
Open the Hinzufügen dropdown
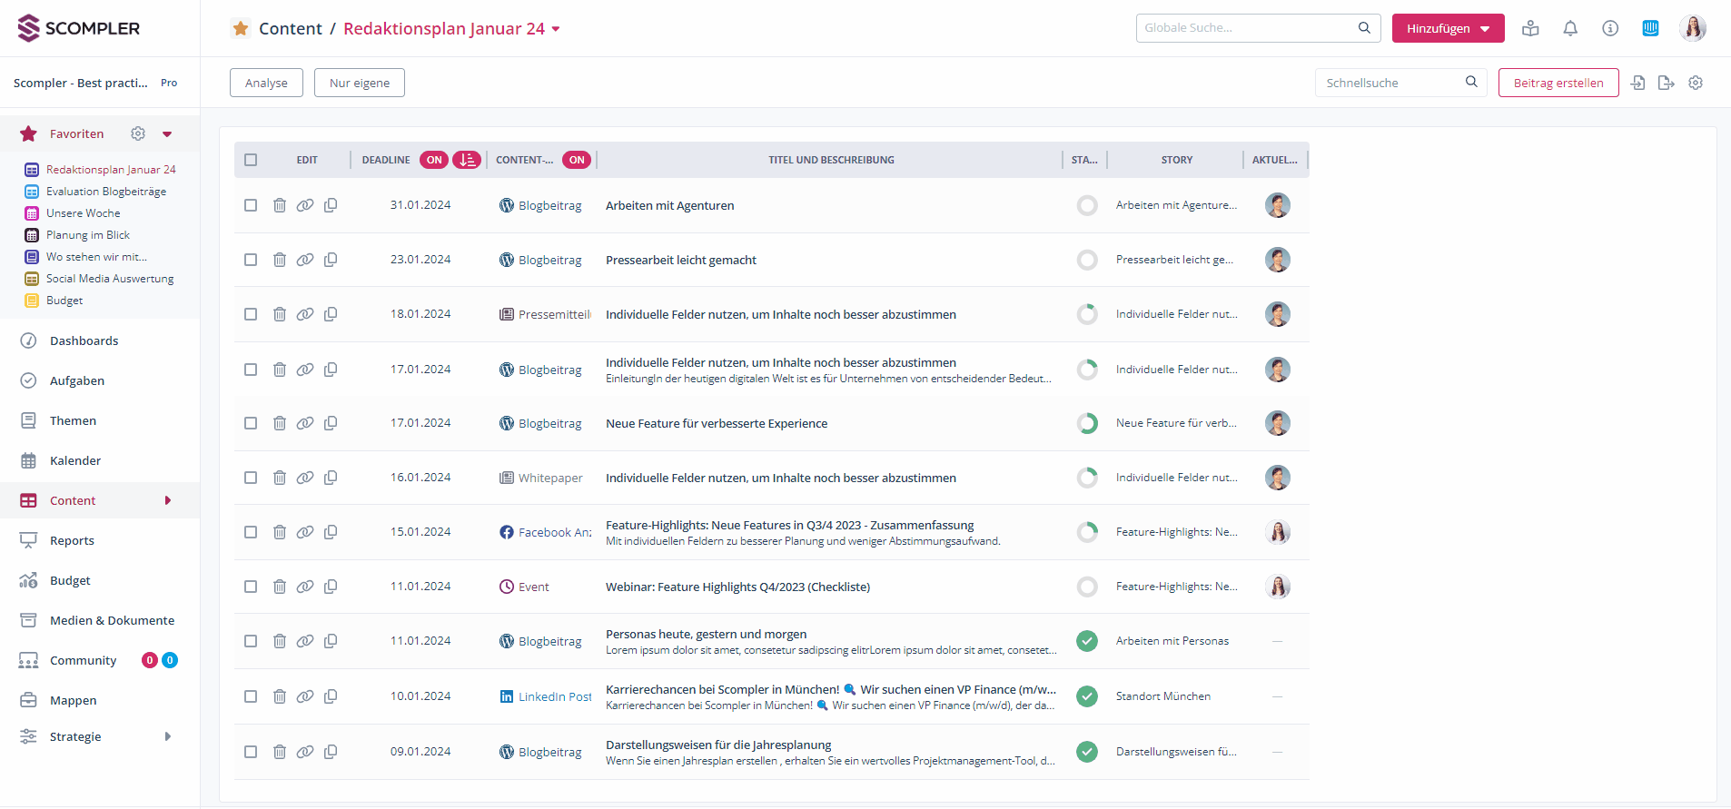pos(1448,28)
